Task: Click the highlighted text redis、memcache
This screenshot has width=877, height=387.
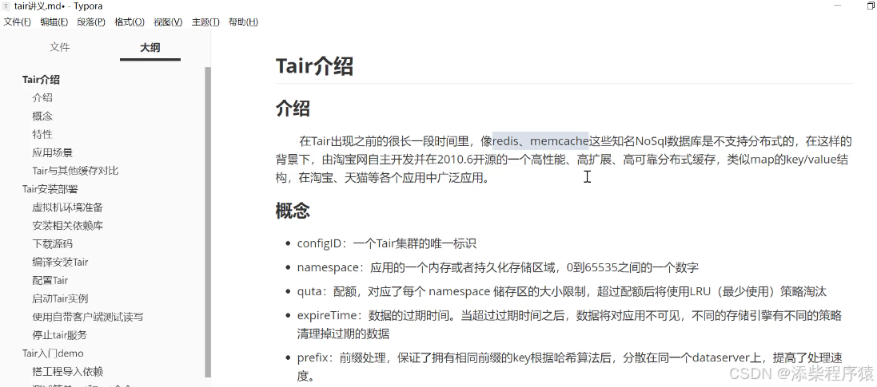Action: tap(540, 140)
